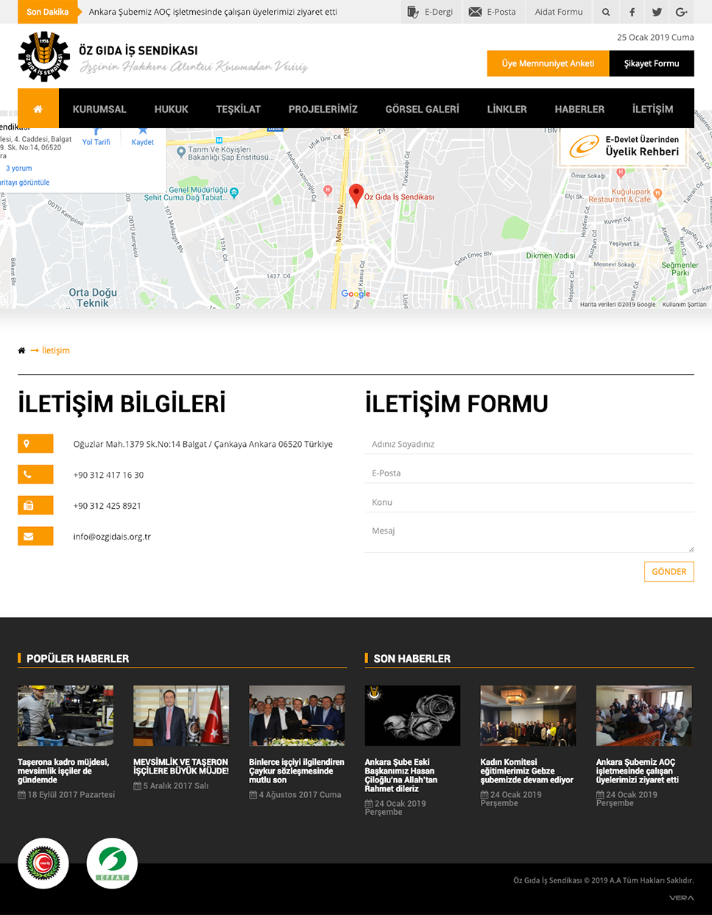Click the orange fax icon

click(x=35, y=506)
